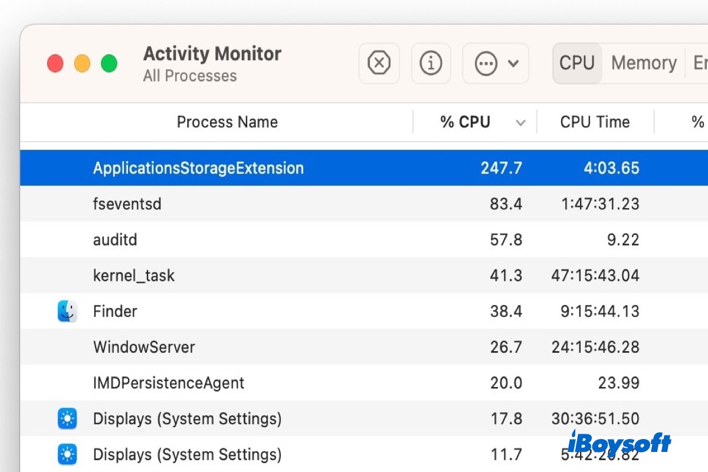The height and width of the screenshot is (472, 708).
Task: Switch to the CPU tab
Action: click(x=576, y=63)
